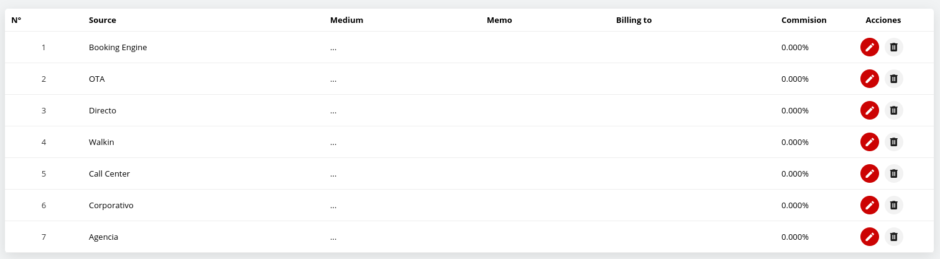The width and height of the screenshot is (940, 259).
Task: Click the Commision column header
Action: 804,20
